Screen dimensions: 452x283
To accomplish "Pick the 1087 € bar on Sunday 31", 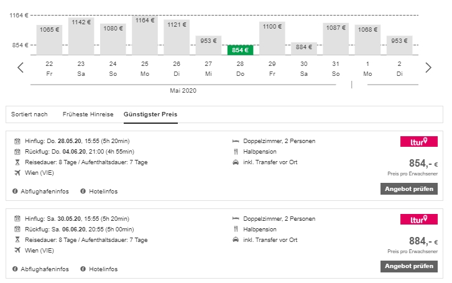I will pyautogui.click(x=335, y=39).
